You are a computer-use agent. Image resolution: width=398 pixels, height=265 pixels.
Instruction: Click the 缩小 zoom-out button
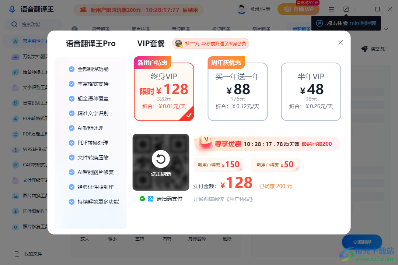tap(112, 239)
